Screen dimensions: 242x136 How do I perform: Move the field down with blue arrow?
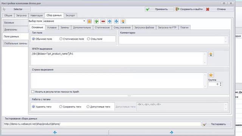click(x=116, y=21)
